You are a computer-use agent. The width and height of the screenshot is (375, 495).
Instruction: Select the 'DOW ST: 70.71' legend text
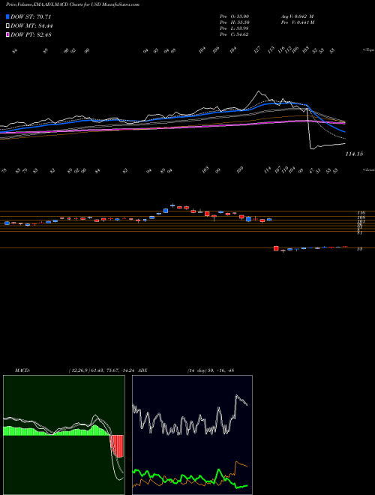[x=31, y=16]
